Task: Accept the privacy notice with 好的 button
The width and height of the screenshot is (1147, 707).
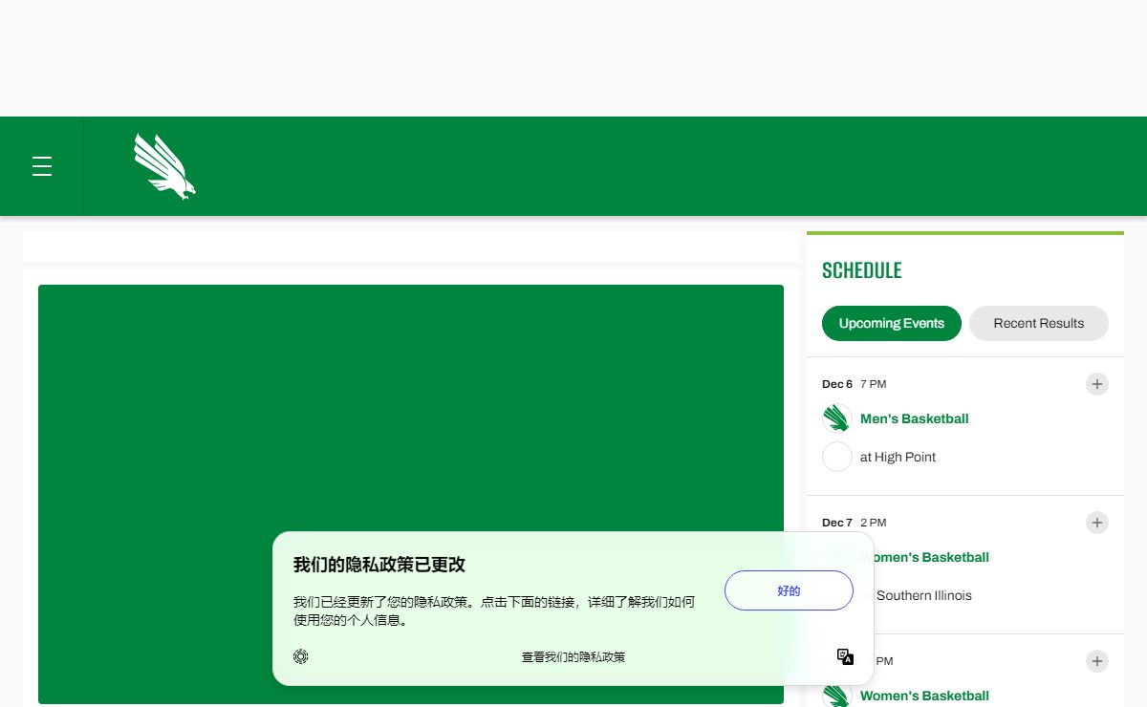Action: point(789,590)
